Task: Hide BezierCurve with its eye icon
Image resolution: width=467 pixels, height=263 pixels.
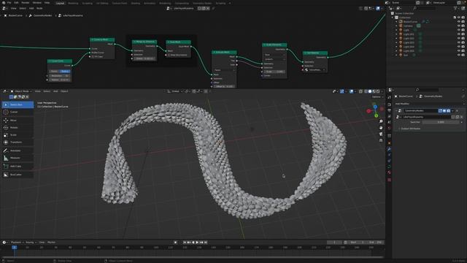Action: pos(459,22)
